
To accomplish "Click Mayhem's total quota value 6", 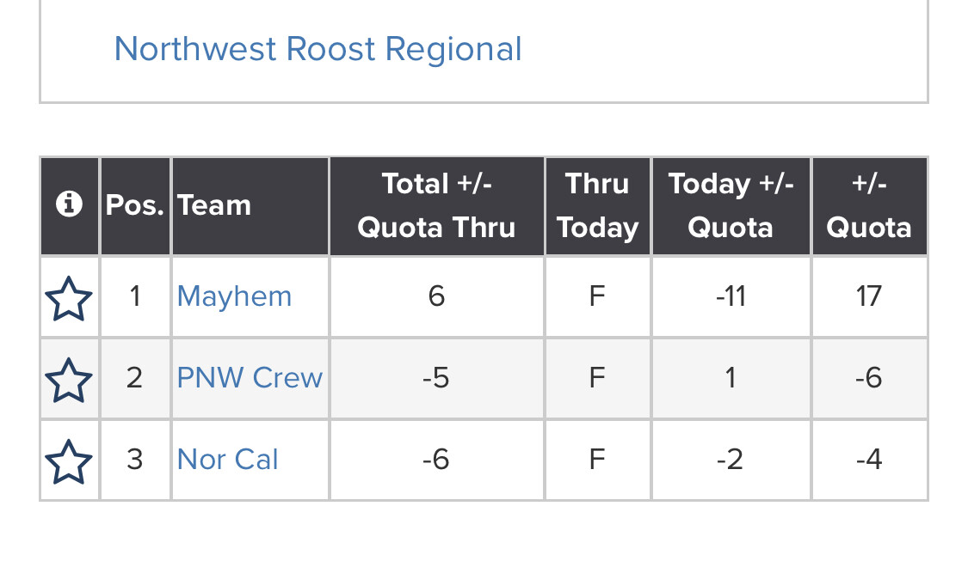I will click(436, 296).
